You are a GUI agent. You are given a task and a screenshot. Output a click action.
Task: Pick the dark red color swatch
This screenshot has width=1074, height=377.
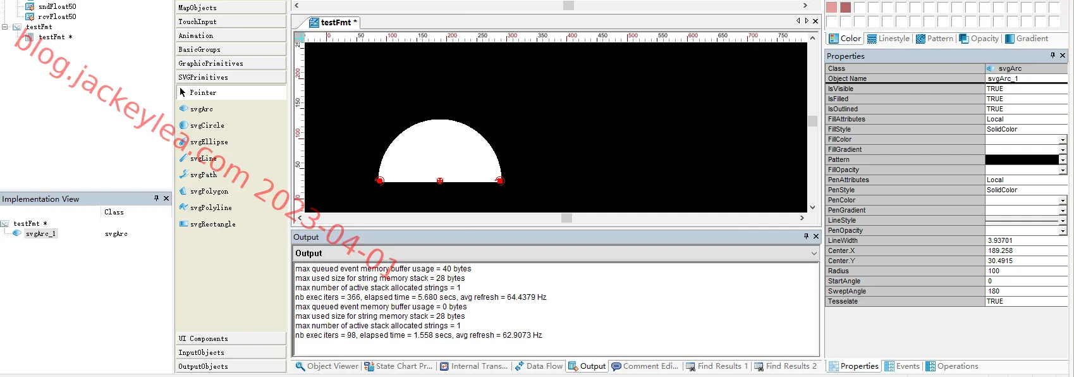(x=845, y=8)
